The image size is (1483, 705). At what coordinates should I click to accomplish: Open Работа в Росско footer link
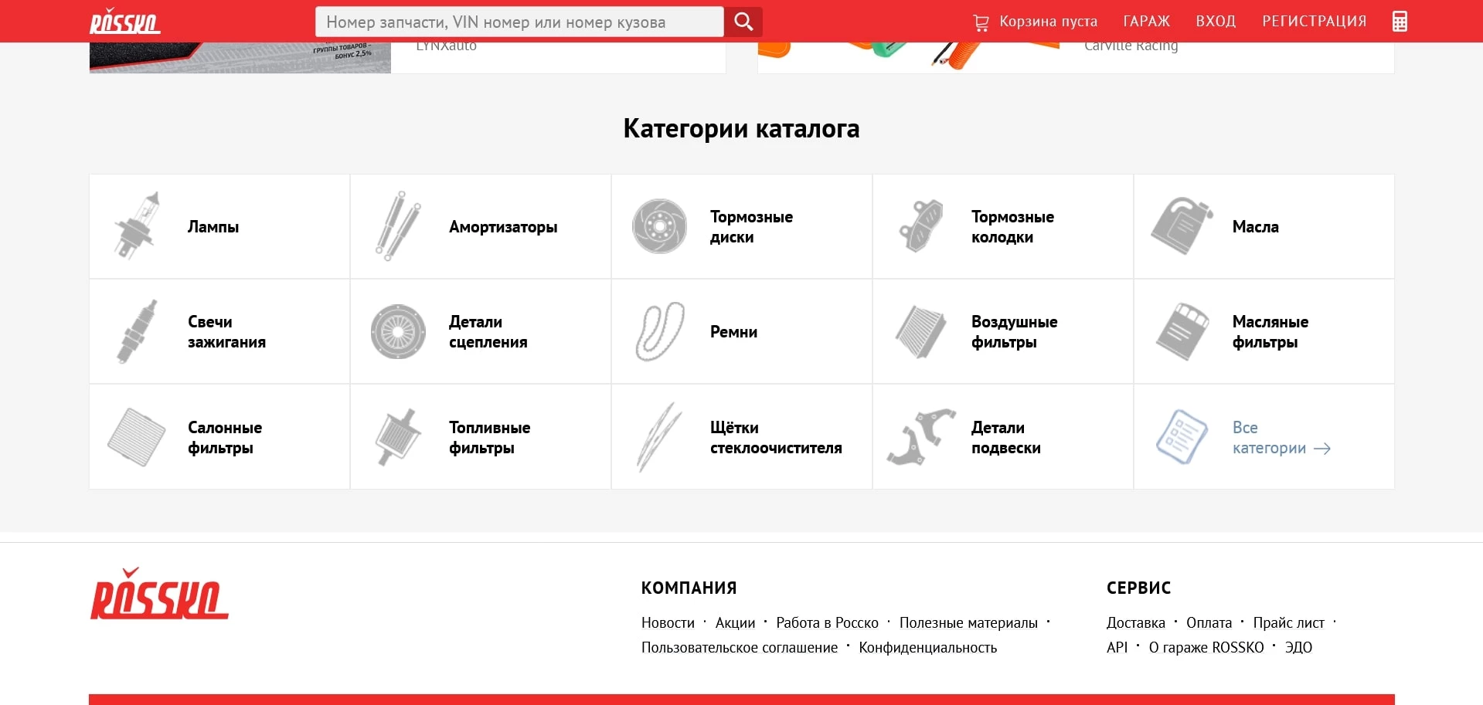pos(827,623)
